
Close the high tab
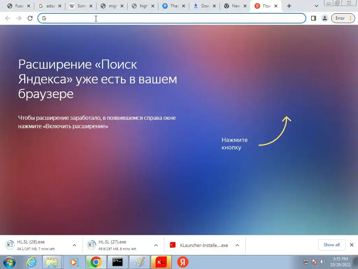point(153,6)
